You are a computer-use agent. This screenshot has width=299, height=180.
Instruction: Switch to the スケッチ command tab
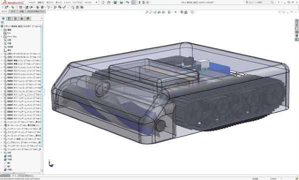13,11
